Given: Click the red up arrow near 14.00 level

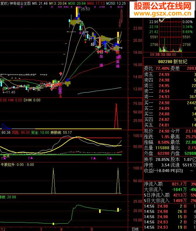Looking at the screenshot, I should 61,74.
